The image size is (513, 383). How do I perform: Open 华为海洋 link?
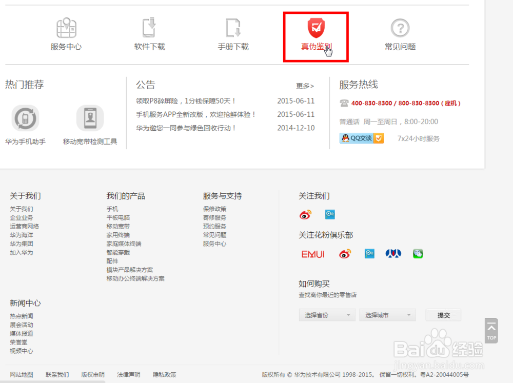click(x=21, y=235)
